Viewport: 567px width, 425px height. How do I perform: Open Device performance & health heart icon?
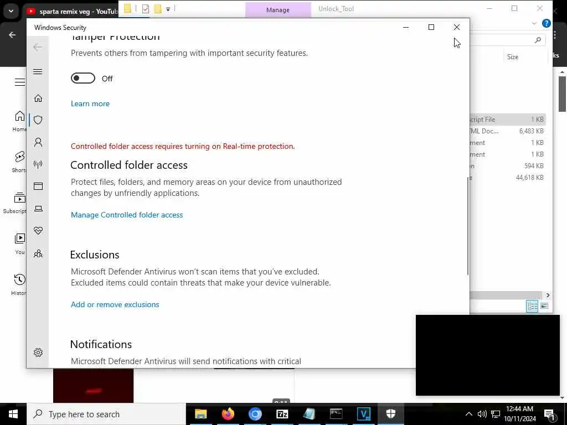38,231
